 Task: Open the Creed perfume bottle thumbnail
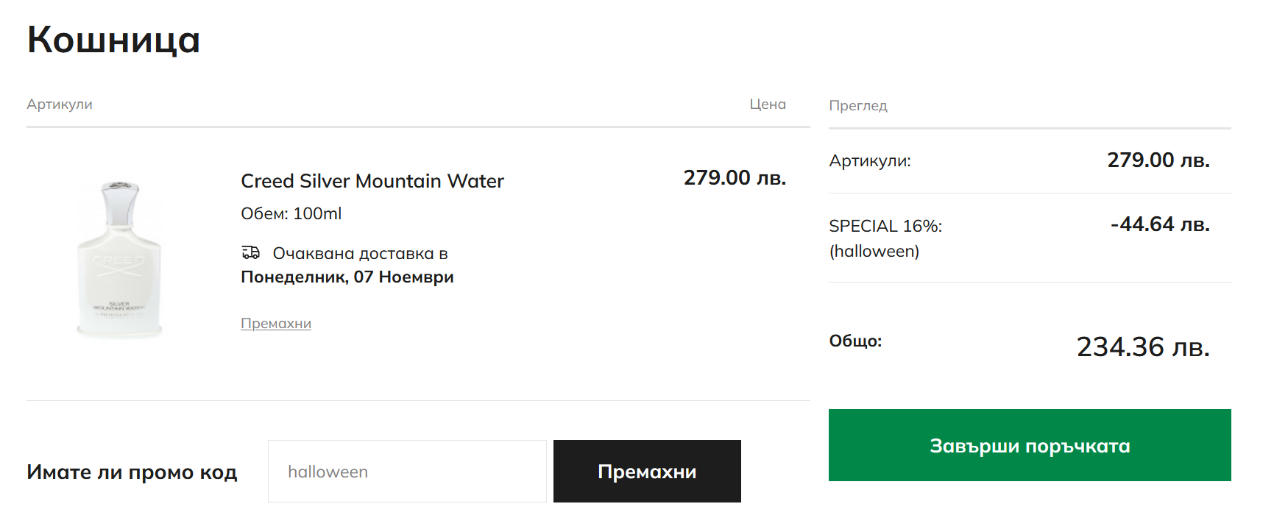tap(120, 259)
